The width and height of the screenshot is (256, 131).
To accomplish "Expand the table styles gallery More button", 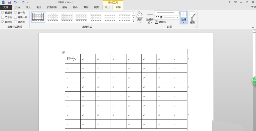I will 133,21.
